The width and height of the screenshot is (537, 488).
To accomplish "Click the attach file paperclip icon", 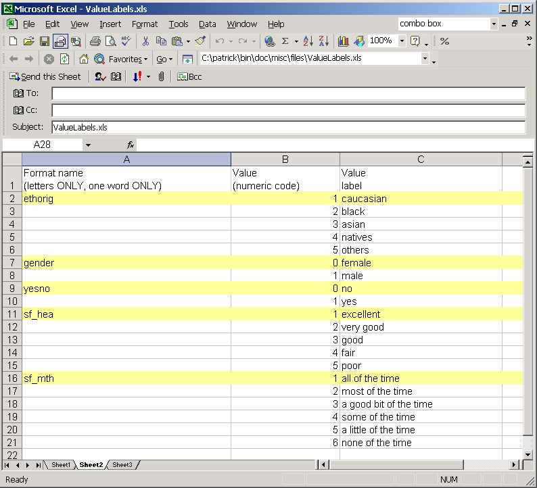I will tap(162, 76).
